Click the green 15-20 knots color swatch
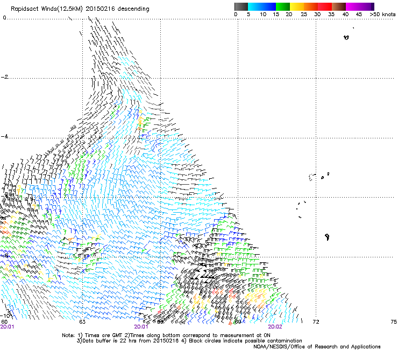 click(x=283, y=6)
